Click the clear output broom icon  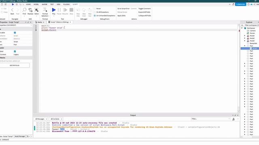click(x=234, y=119)
